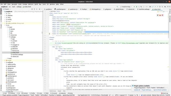Image resolution: width=171 pixels, height=96 pixels.
Task: Open in Firefox browser icon in editor
Action: click(x=160, y=15)
